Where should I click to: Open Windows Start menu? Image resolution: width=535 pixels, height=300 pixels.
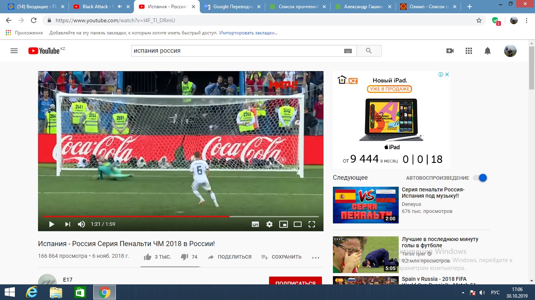point(9,292)
